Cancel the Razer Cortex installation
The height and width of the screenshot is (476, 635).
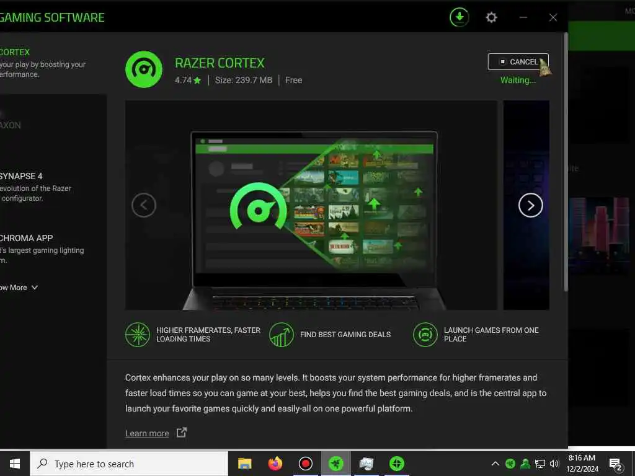(x=518, y=62)
